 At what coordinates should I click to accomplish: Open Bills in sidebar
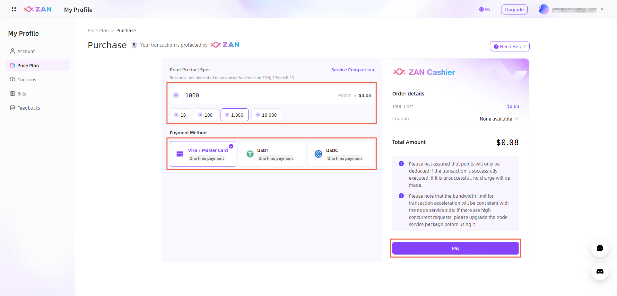(x=38, y=94)
